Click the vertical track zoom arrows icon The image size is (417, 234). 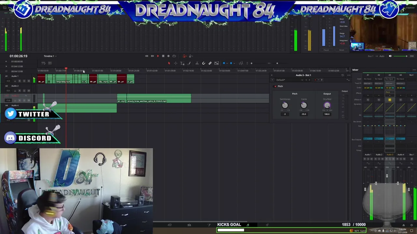(247, 63)
